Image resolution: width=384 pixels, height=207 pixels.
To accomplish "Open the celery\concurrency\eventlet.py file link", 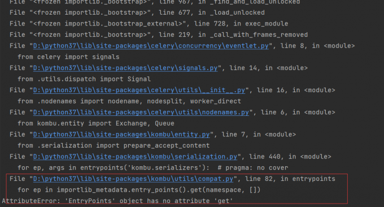I will (x=151, y=46).
